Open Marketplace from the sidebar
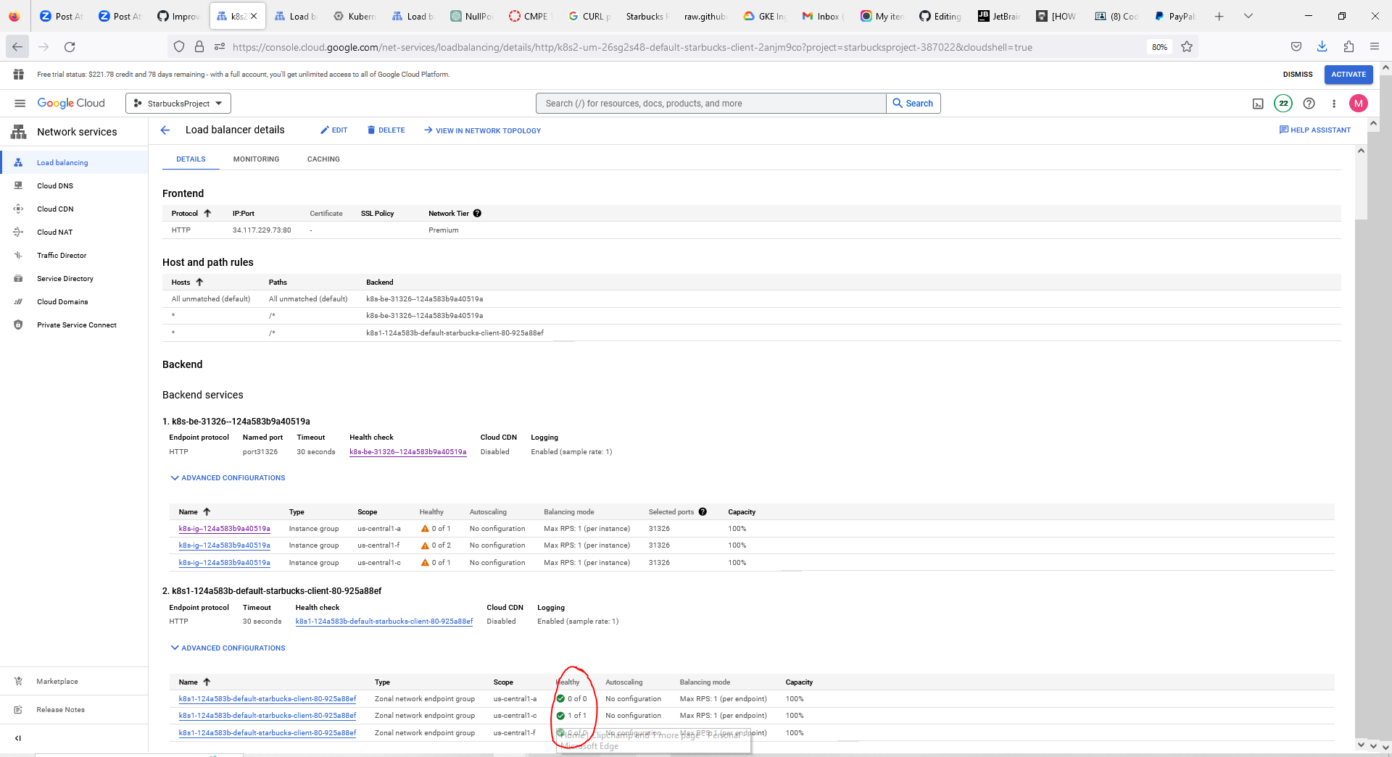 point(58,681)
